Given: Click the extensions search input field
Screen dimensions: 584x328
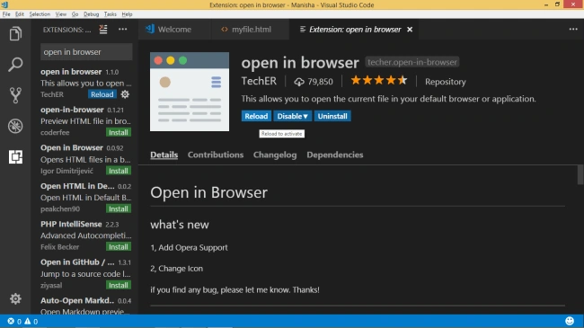Looking at the screenshot, I should pos(86,52).
